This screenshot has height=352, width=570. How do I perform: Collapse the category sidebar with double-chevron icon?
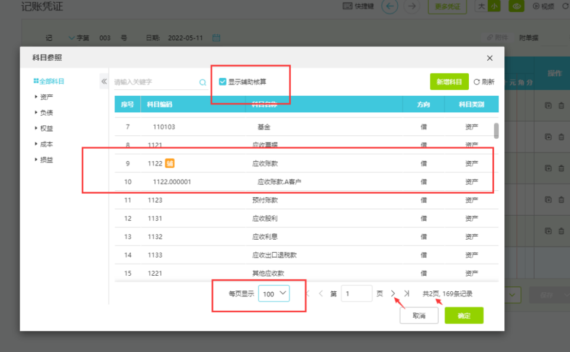pyautogui.click(x=104, y=82)
